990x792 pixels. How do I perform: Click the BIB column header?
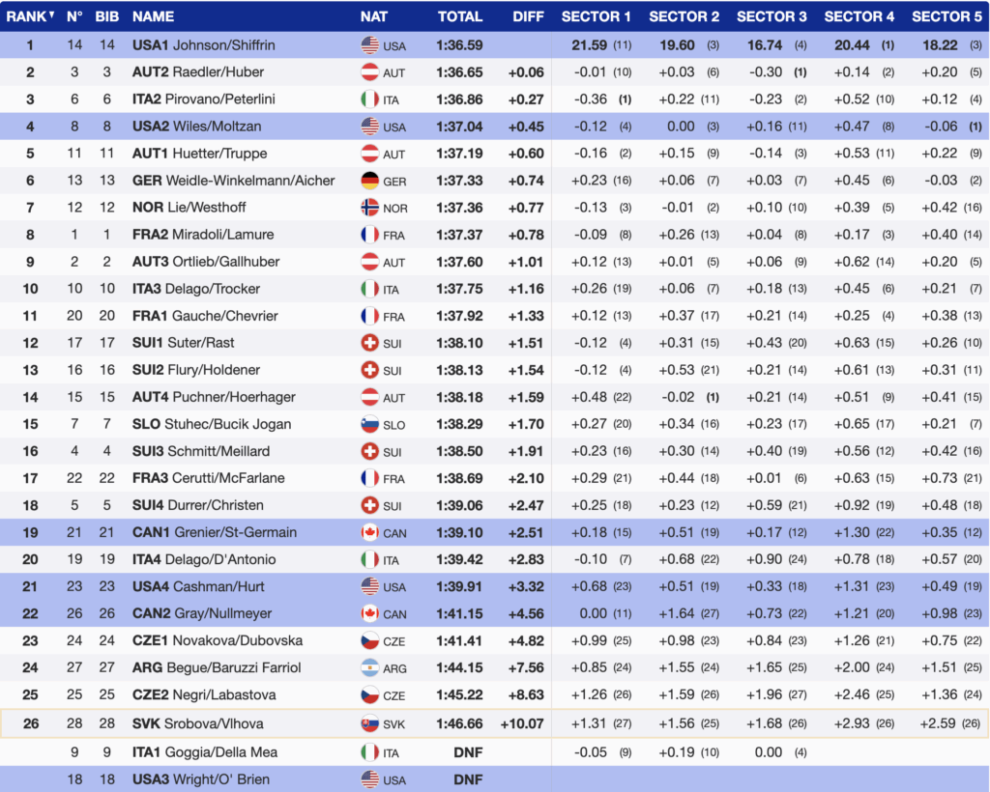pos(106,16)
